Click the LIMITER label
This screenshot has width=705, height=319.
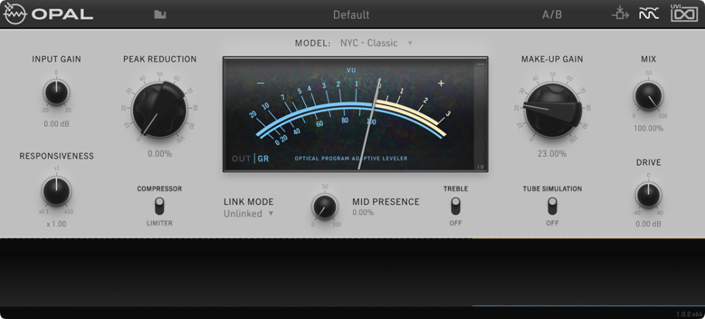(x=159, y=223)
